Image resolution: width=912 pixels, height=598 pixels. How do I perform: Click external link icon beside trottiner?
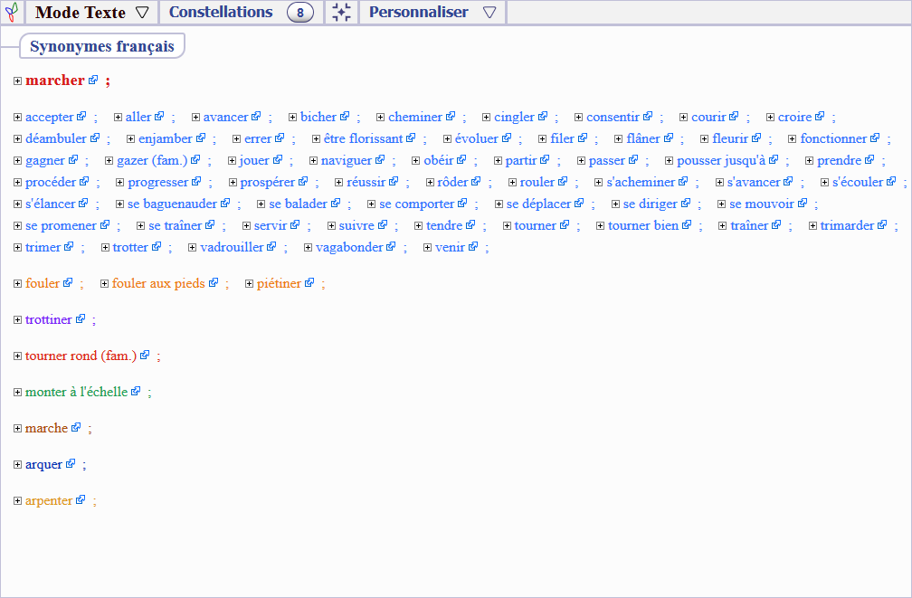click(x=81, y=319)
